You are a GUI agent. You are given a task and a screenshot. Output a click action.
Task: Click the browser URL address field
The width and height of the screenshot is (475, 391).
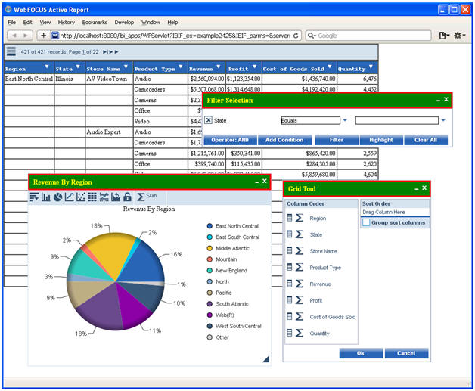175,36
